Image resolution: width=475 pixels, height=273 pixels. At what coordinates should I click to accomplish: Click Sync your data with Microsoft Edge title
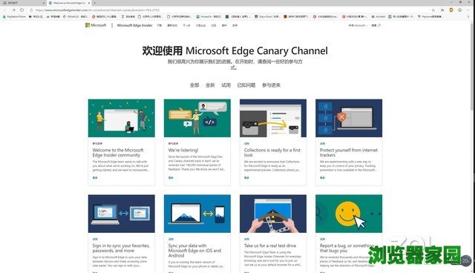(x=194, y=251)
